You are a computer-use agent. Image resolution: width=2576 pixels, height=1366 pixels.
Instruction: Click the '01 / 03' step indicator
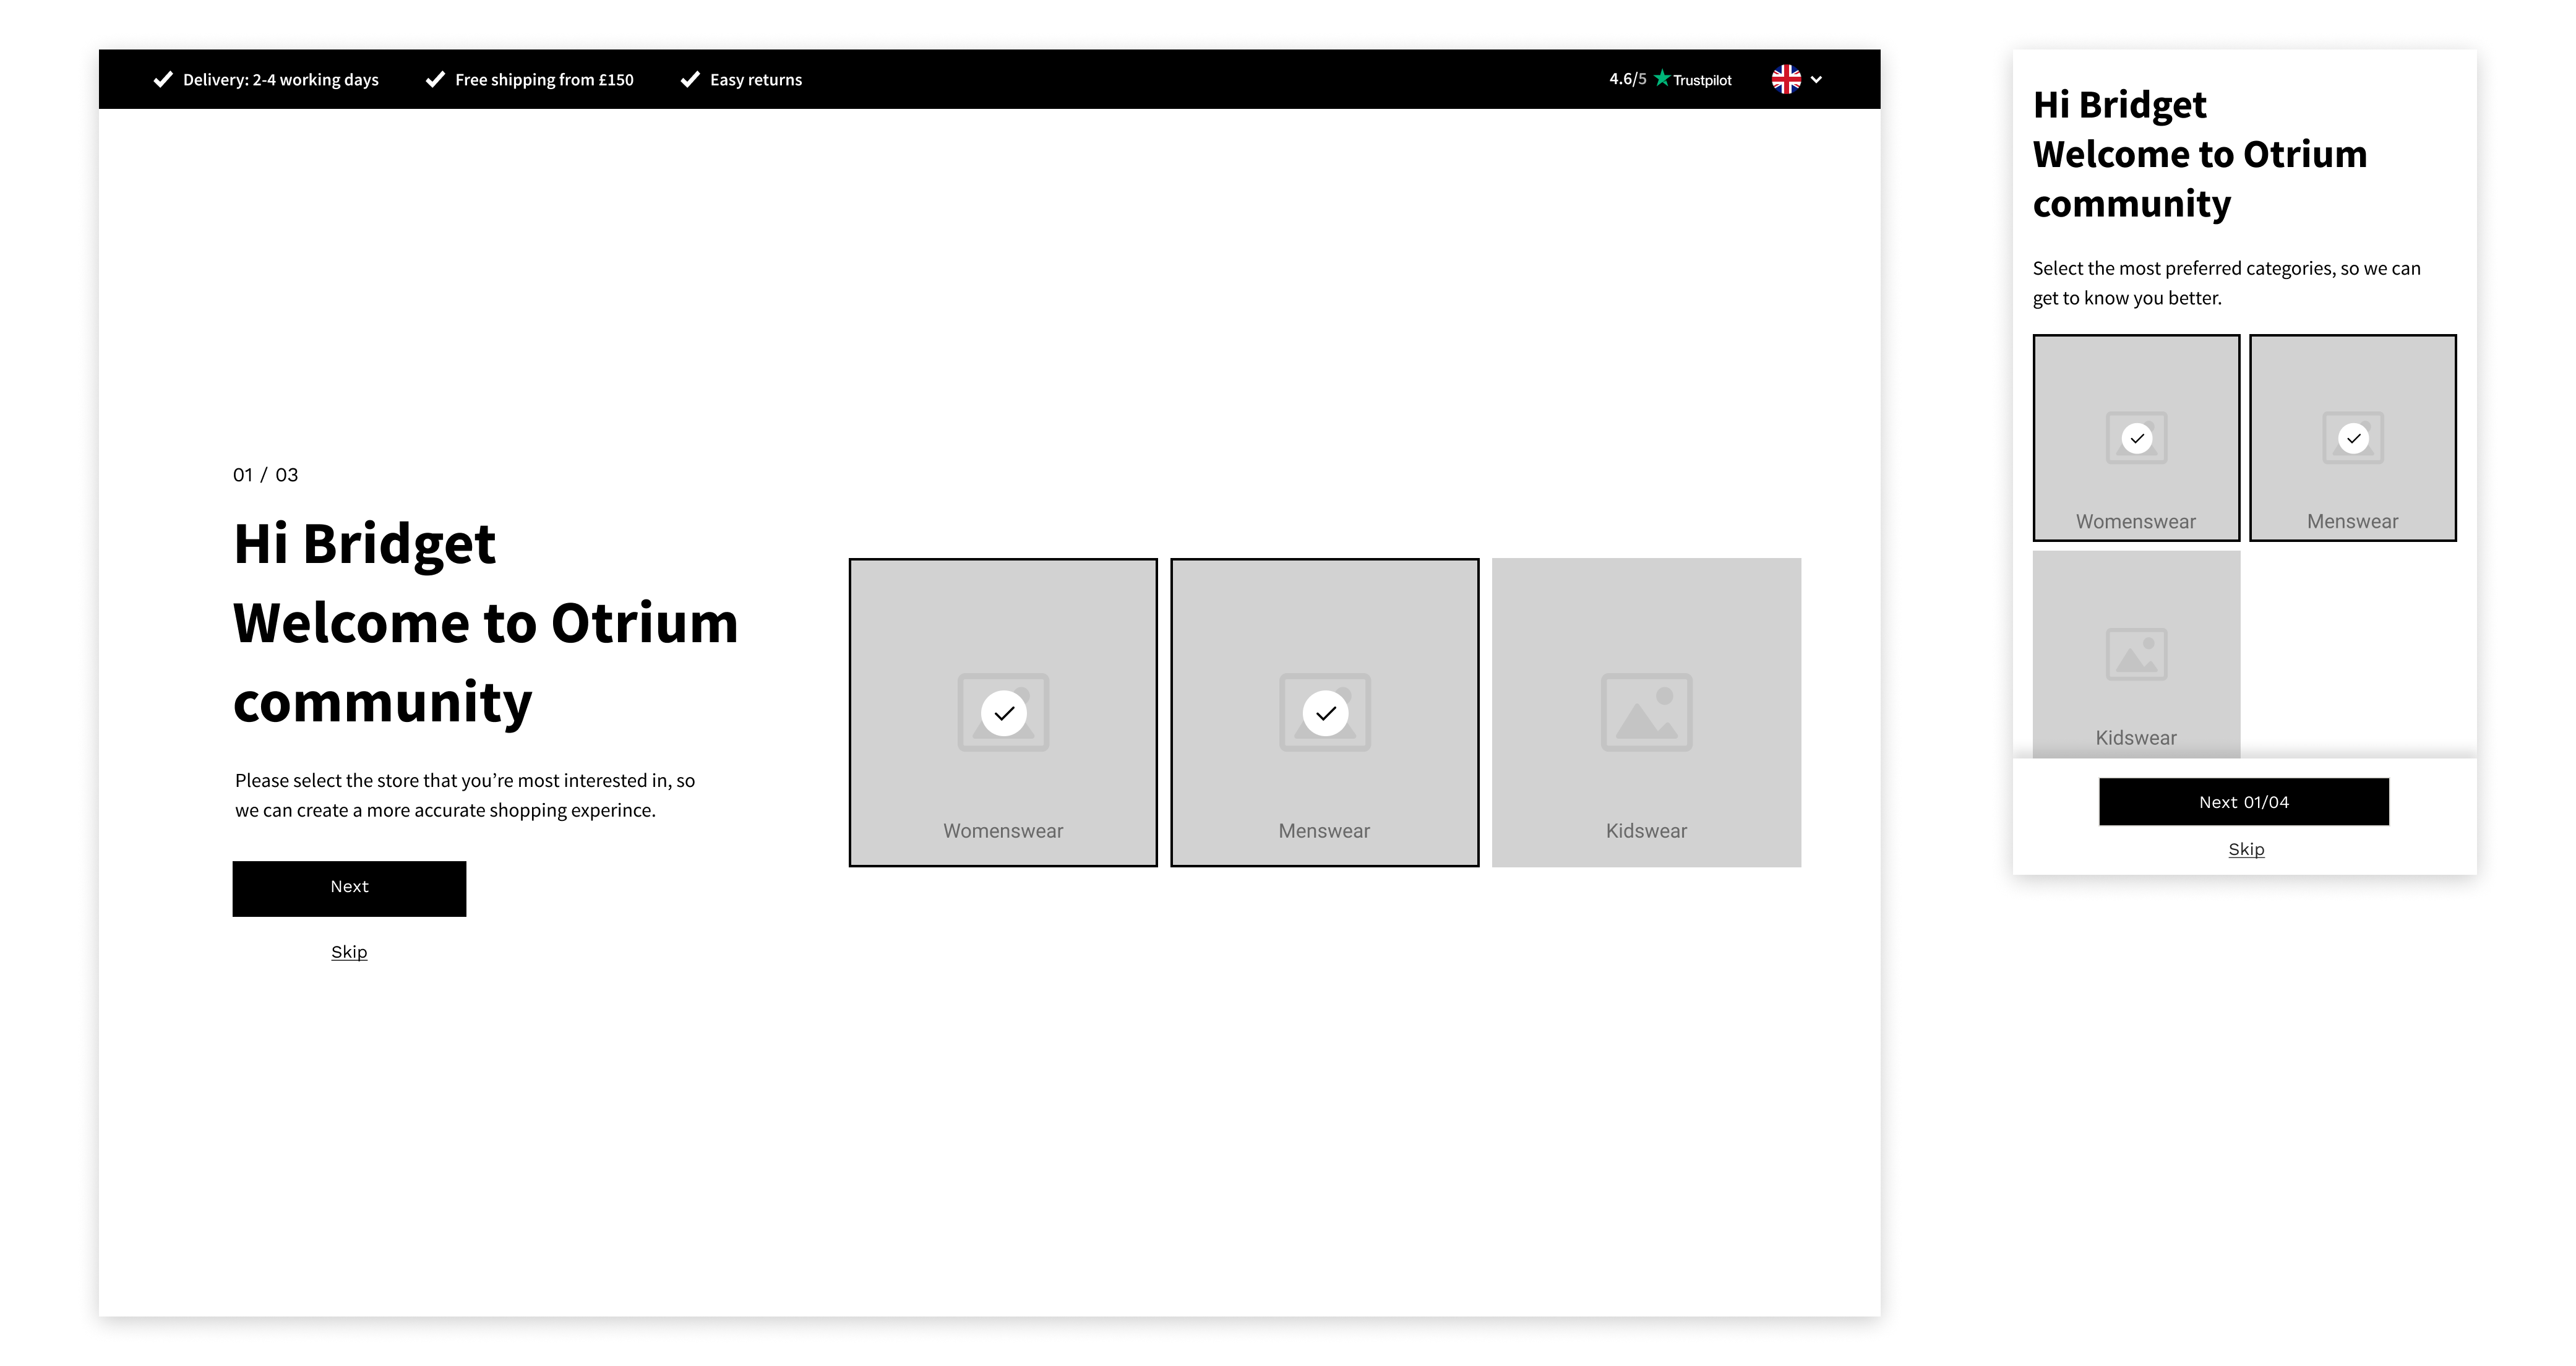[x=265, y=475]
